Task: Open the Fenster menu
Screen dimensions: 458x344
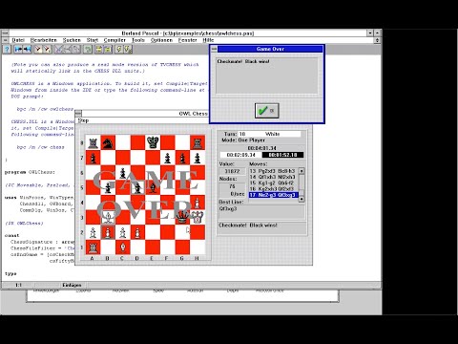Action: [188, 40]
